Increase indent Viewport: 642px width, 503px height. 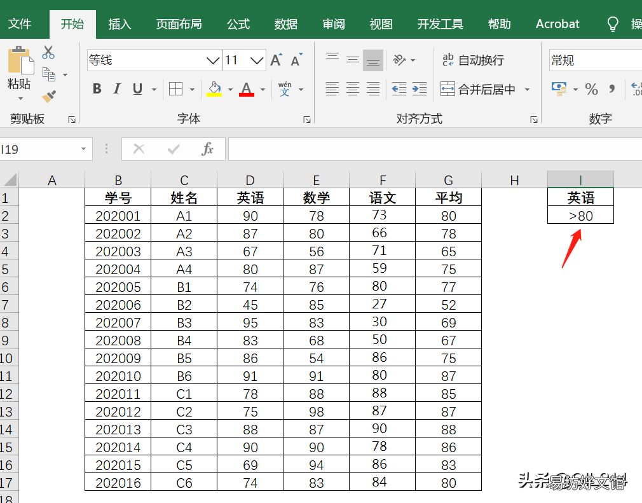[x=420, y=88]
